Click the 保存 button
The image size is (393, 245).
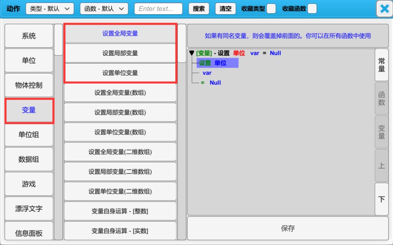[x=287, y=228]
